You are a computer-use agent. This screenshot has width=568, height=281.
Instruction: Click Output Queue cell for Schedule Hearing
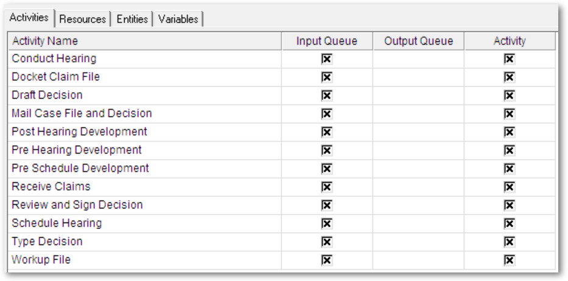(x=418, y=223)
